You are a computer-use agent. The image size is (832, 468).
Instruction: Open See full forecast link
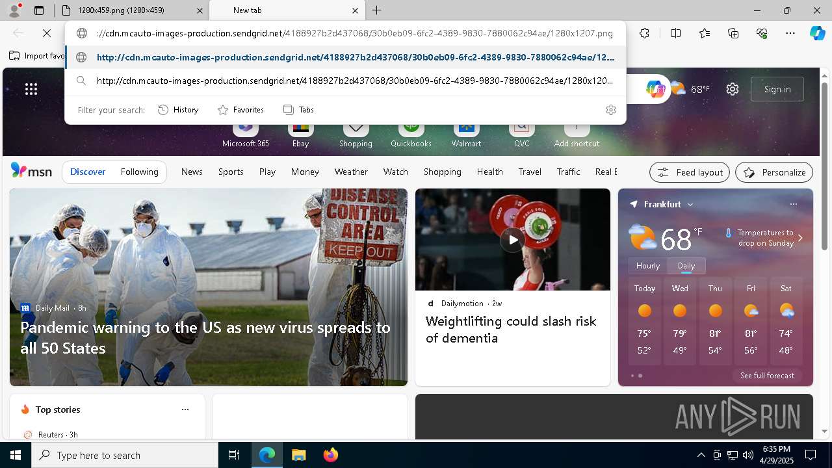click(x=767, y=376)
